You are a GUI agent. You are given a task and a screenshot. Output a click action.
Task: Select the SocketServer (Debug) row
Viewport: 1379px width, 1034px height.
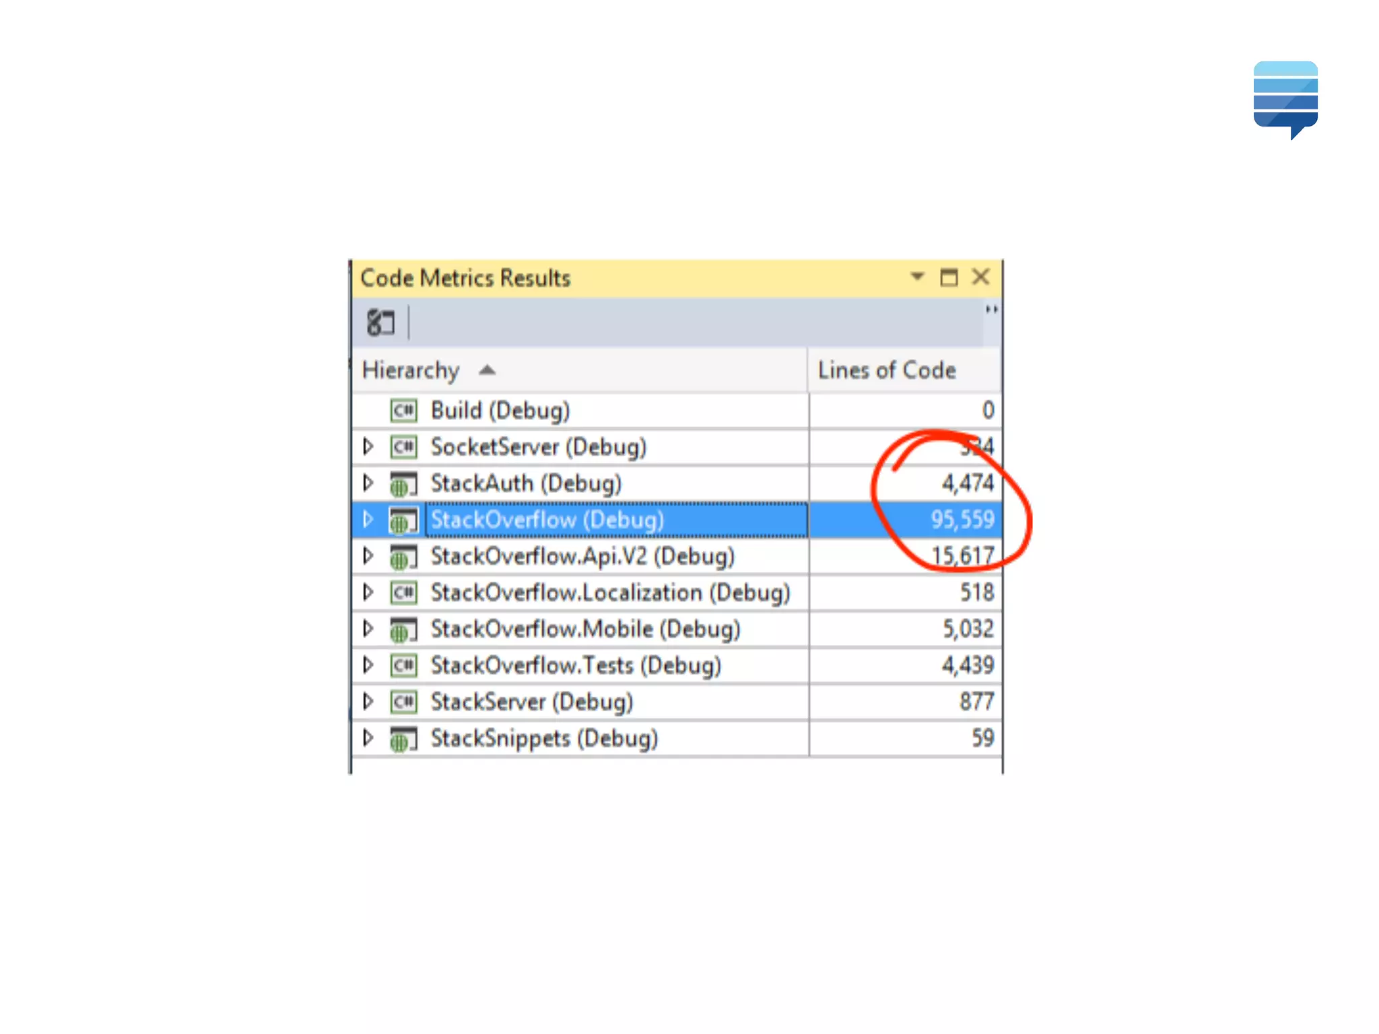click(677, 446)
